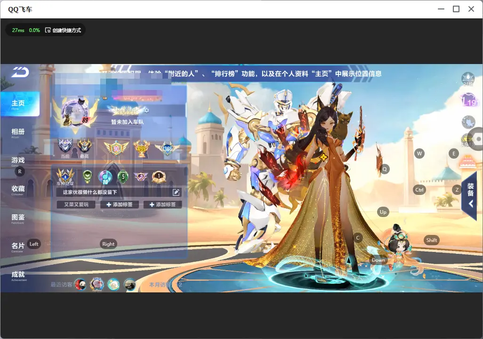483x339 pixels.
Task: Click the 最近访客 label
Action: click(x=61, y=284)
